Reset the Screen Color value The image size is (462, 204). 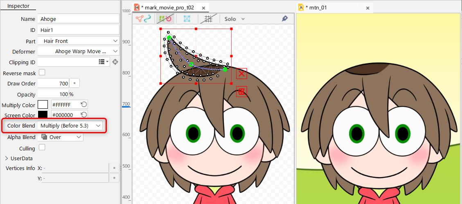tap(83, 115)
